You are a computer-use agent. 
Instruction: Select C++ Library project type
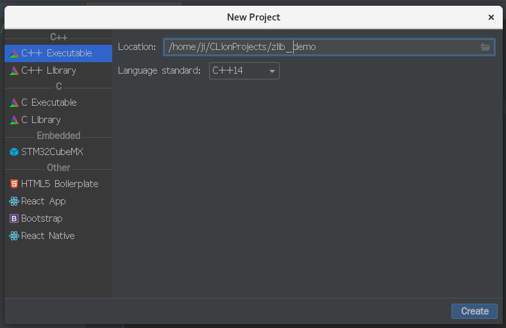(x=49, y=70)
